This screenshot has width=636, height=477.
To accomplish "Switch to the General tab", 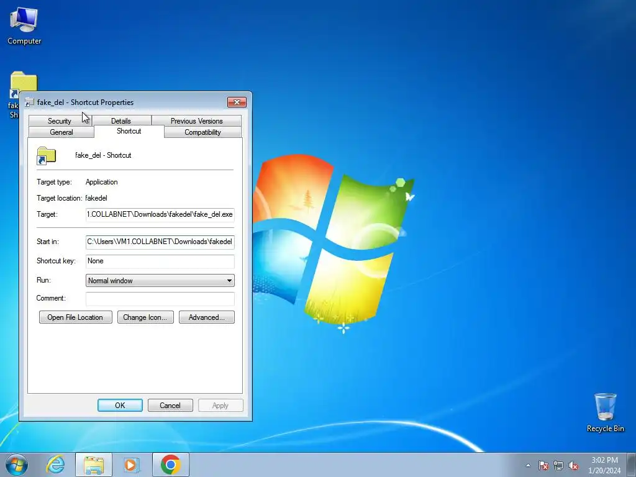I will [61, 132].
